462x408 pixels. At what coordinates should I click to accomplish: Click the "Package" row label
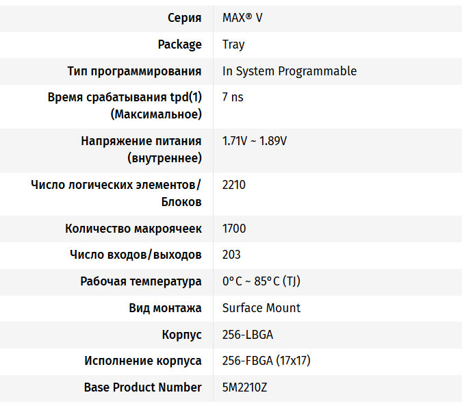tap(180, 44)
